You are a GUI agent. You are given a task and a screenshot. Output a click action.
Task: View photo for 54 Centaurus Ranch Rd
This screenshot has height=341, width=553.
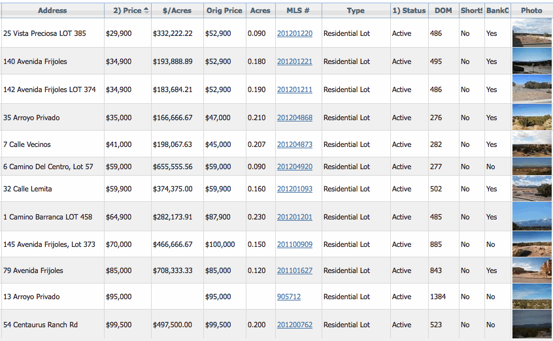click(532, 324)
